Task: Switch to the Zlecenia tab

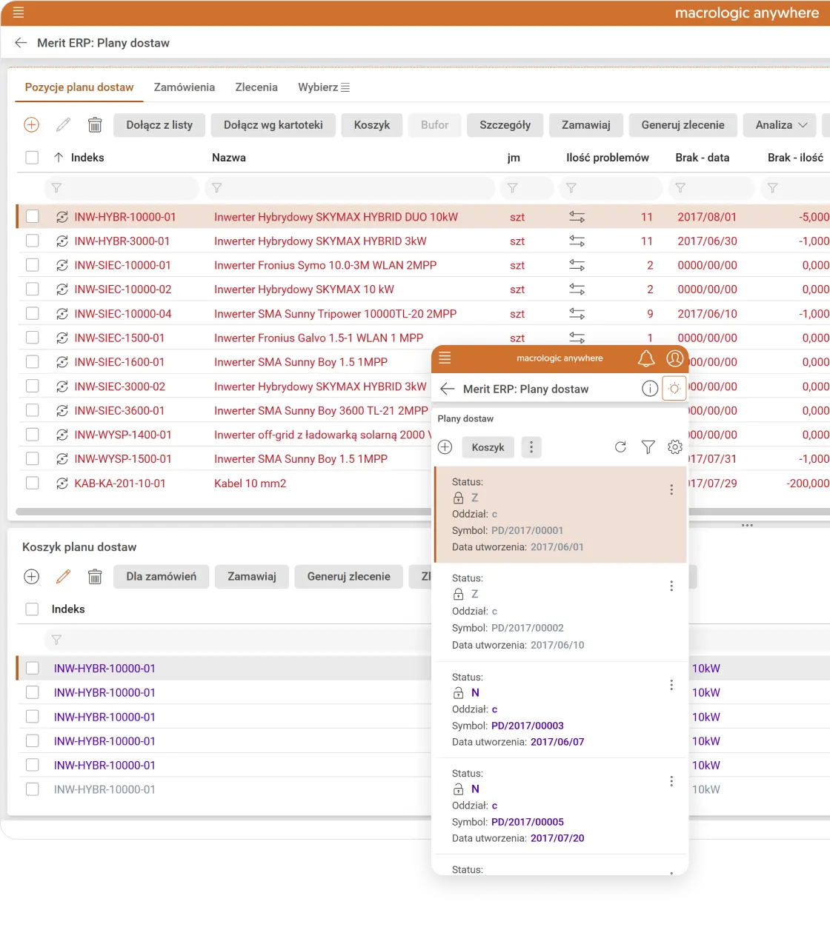Action: 256,87
